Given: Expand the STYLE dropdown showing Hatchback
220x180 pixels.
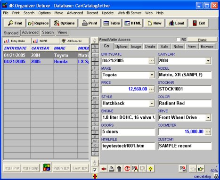Looking at the screenshot, I should [152, 103].
